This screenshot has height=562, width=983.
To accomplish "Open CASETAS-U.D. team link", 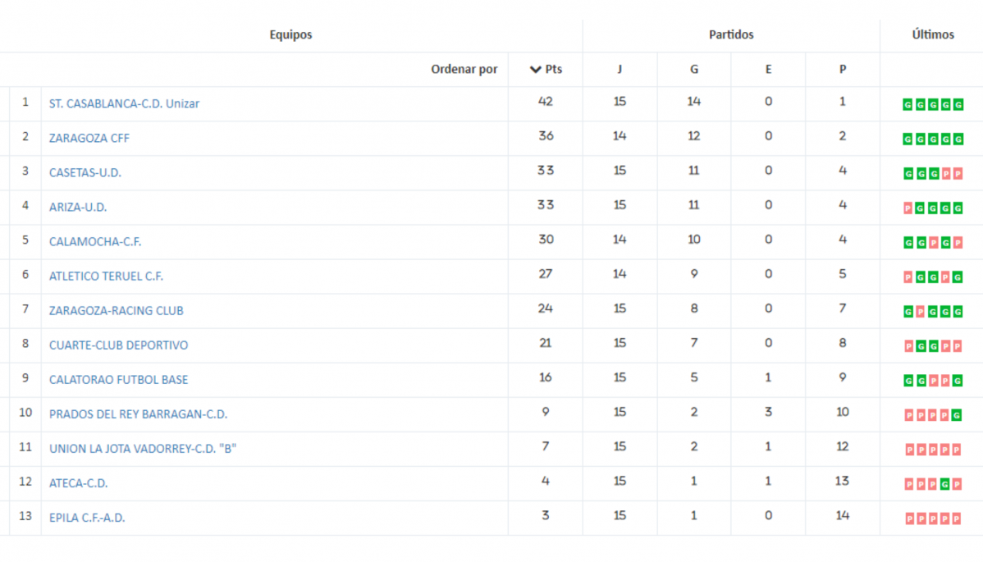I will point(85,172).
